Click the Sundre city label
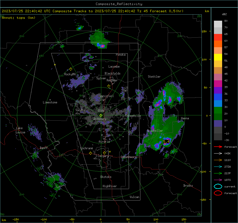The image size is (238, 223). pyautogui.click(x=80, y=110)
